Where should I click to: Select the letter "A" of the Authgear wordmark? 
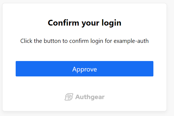[x=77, y=97]
